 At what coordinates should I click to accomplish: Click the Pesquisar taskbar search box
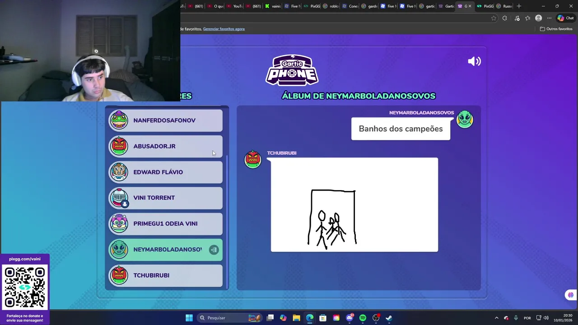[230, 318]
